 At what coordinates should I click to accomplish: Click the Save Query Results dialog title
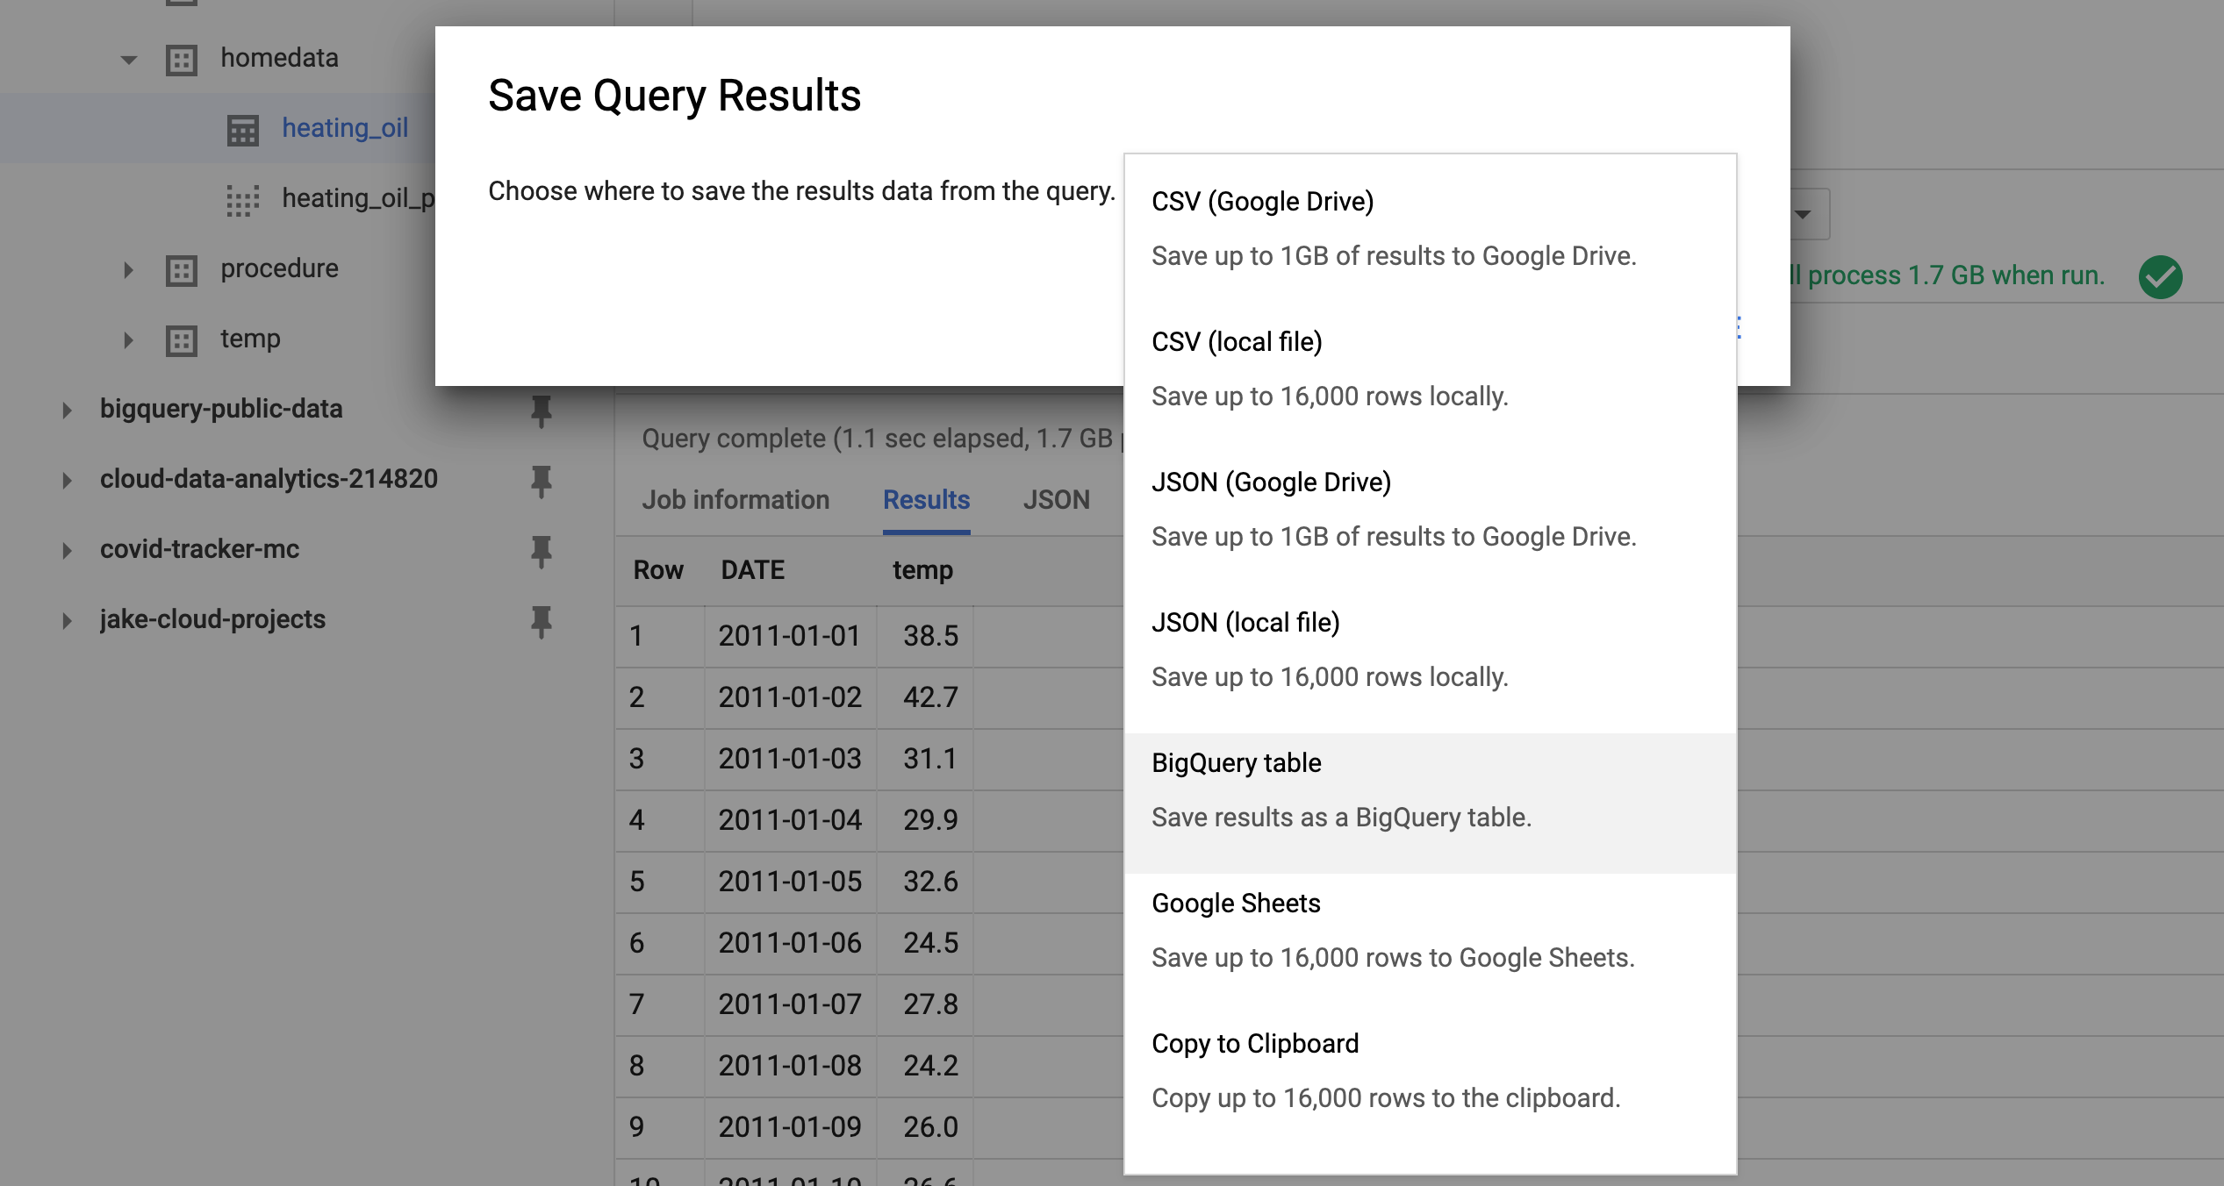(674, 96)
